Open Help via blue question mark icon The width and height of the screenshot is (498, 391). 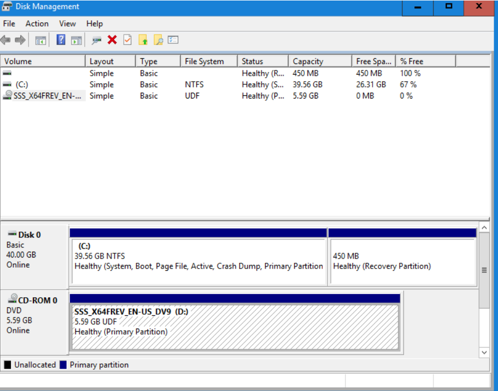pos(61,40)
